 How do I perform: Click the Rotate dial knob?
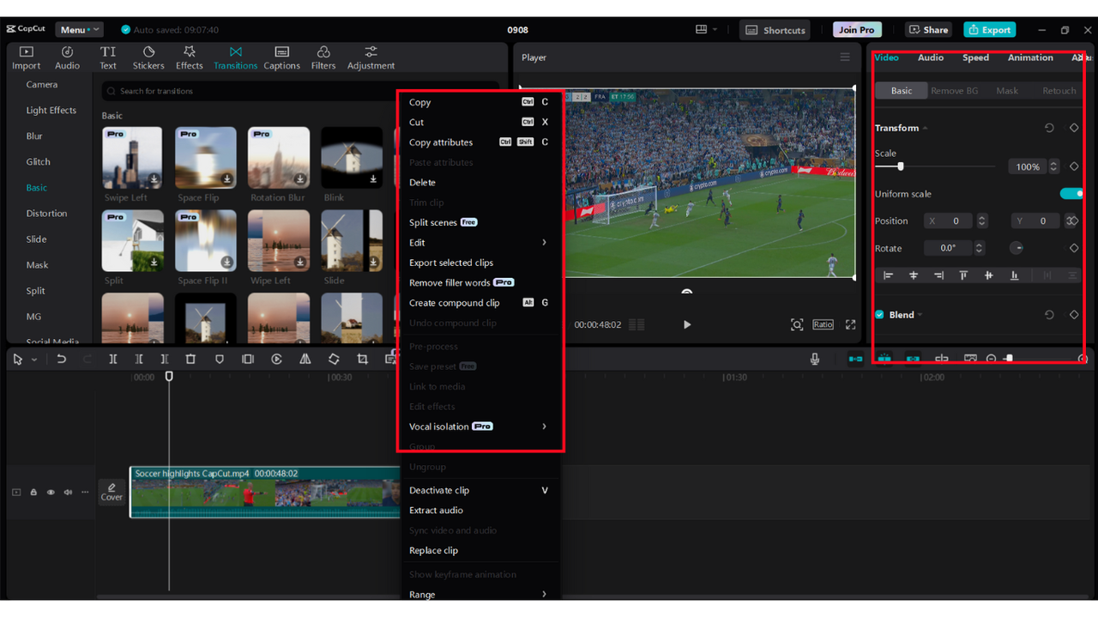point(1017,248)
